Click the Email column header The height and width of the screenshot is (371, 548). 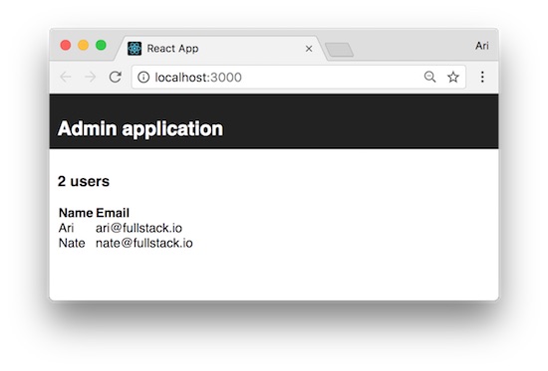click(x=113, y=213)
